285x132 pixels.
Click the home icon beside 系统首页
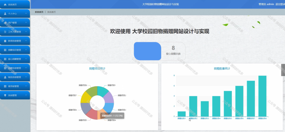coord(5,4)
